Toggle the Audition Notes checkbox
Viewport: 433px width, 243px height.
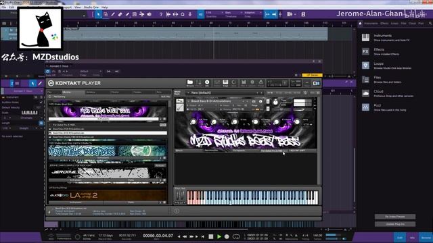[x=41, y=102]
